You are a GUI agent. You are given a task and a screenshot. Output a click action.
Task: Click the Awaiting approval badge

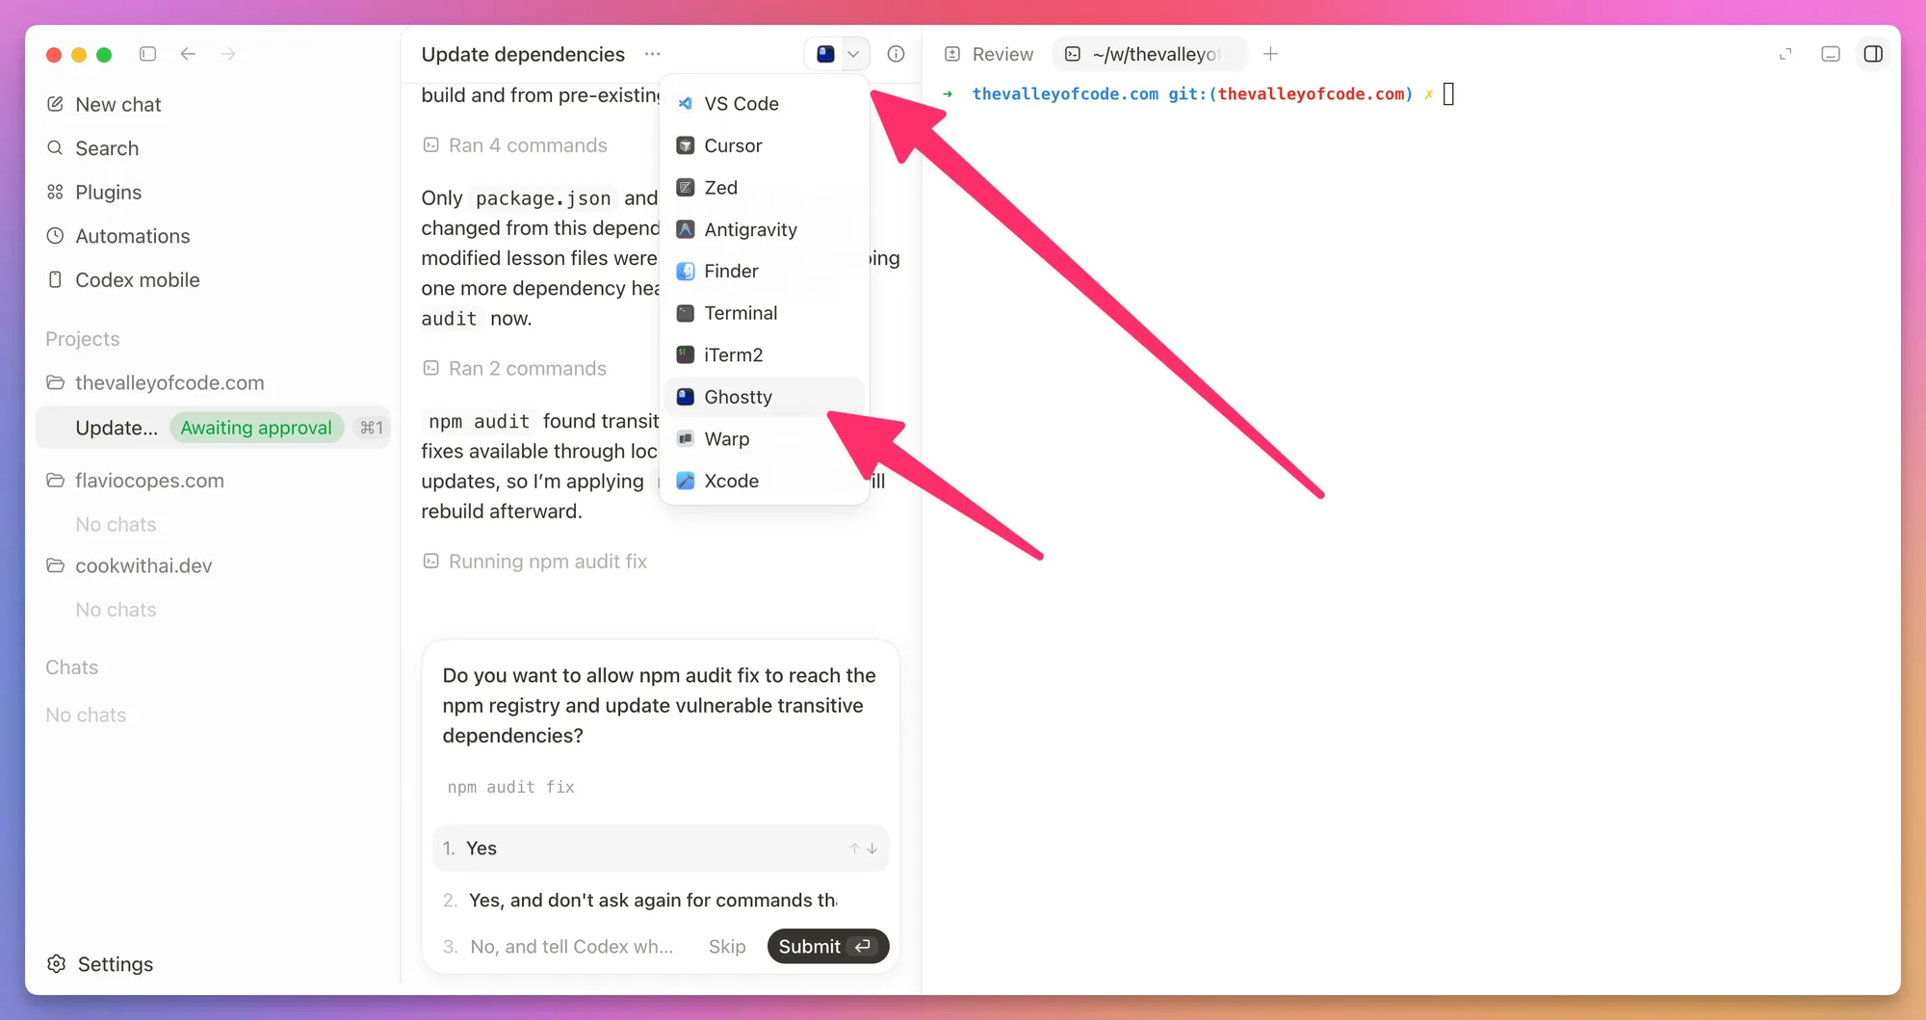click(256, 428)
